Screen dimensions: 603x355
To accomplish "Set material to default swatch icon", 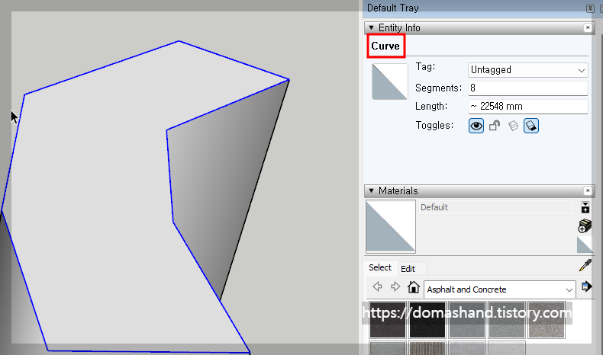I will coord(585,245).
